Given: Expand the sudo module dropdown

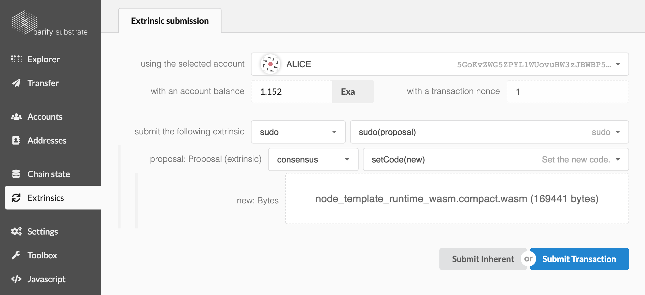Looking at the screenshot, I should [298, 132].
